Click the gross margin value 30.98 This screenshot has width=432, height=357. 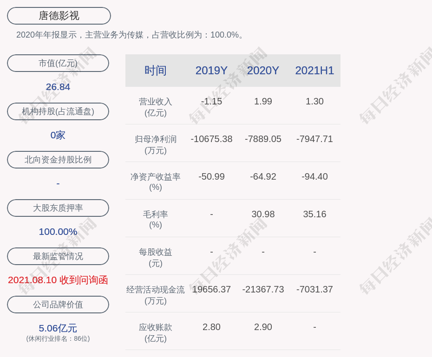(263, 214)
